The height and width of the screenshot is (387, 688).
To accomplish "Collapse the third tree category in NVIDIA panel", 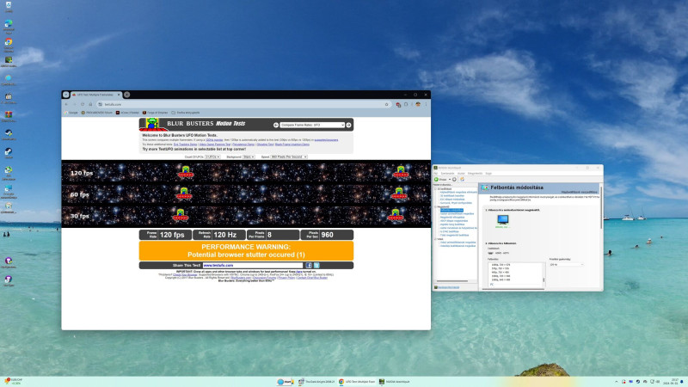I will 435,239.
